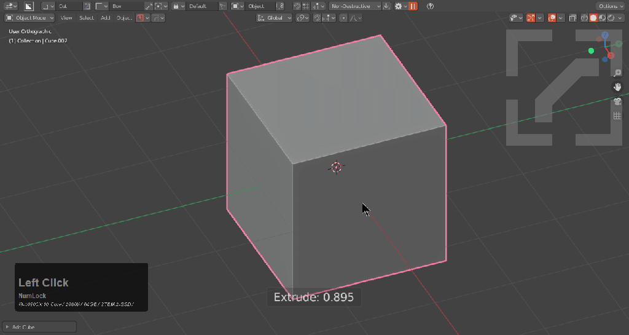Toggle the camera view icon
629x335 pixels.
617,101
